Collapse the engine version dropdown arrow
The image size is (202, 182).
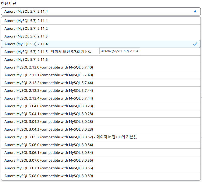click(195, 11)
